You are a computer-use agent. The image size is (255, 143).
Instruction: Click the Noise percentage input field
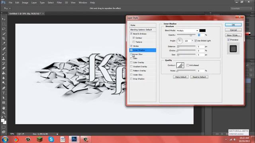(201, 71)
